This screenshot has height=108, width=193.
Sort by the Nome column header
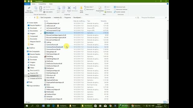click(46, 21)
